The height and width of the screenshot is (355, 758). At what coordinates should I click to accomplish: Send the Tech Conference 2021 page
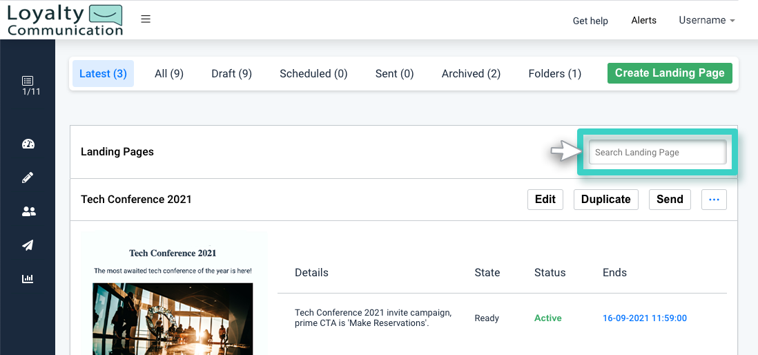(x=670, y=200)
